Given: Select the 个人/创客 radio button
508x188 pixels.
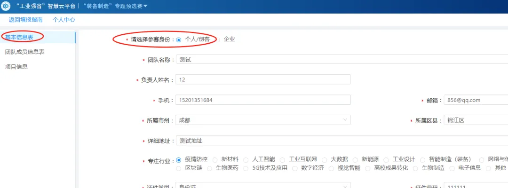Looking at the screenshot, I should (179, 40).
